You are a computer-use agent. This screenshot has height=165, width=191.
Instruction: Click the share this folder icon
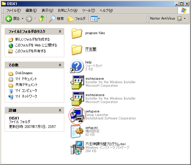(x=11, y=51)
